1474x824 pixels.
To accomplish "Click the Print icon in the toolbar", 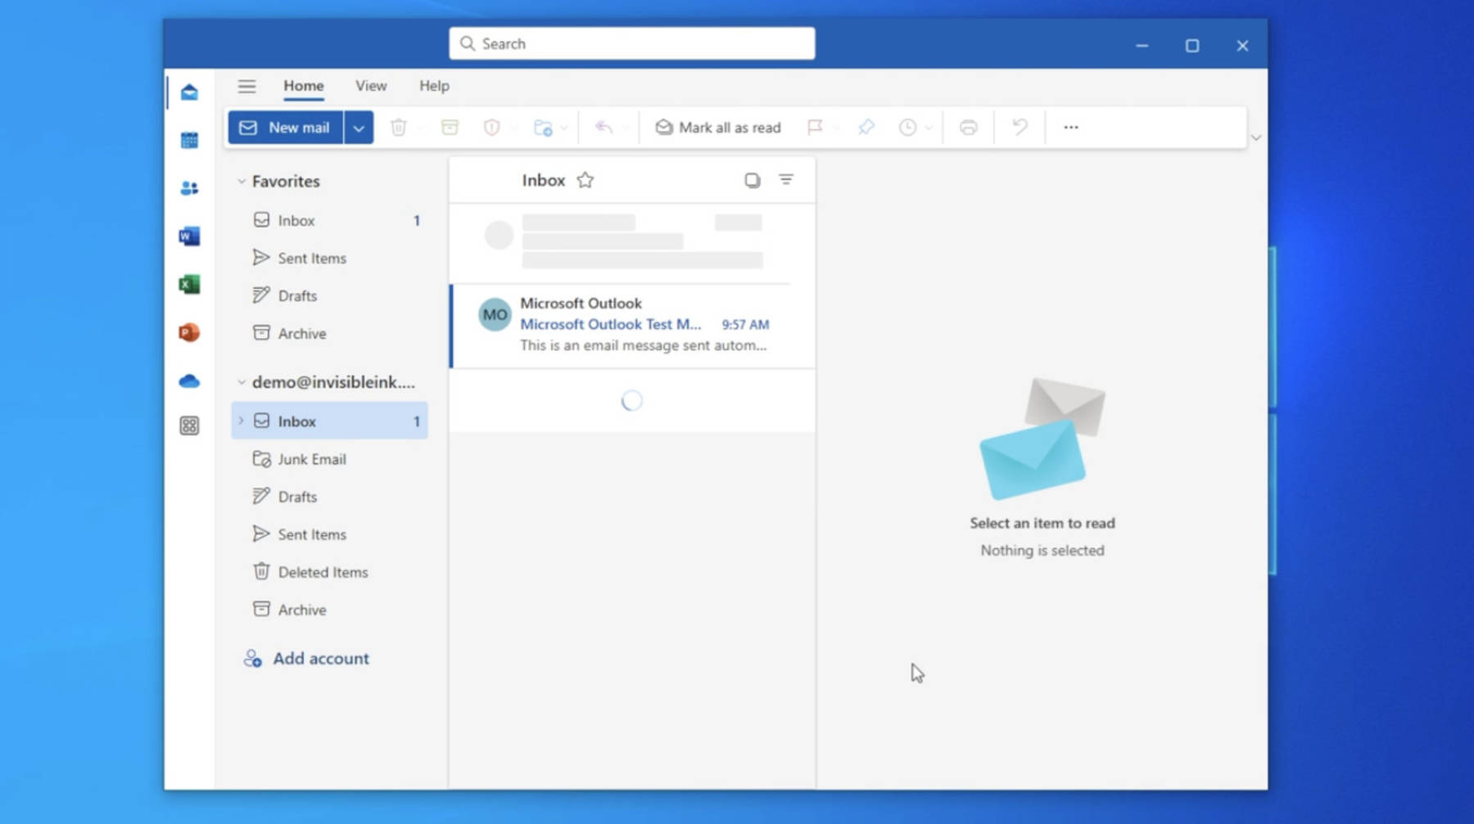I will click(968, 128).
